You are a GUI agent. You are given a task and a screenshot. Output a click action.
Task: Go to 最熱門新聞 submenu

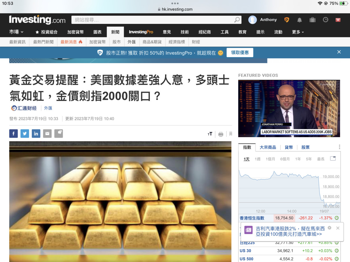pyautogui.click(x=43, y=42)
